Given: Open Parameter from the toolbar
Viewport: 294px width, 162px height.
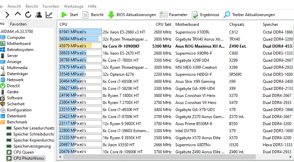Looking at the screenshot, I should click(x=173, y=15).
